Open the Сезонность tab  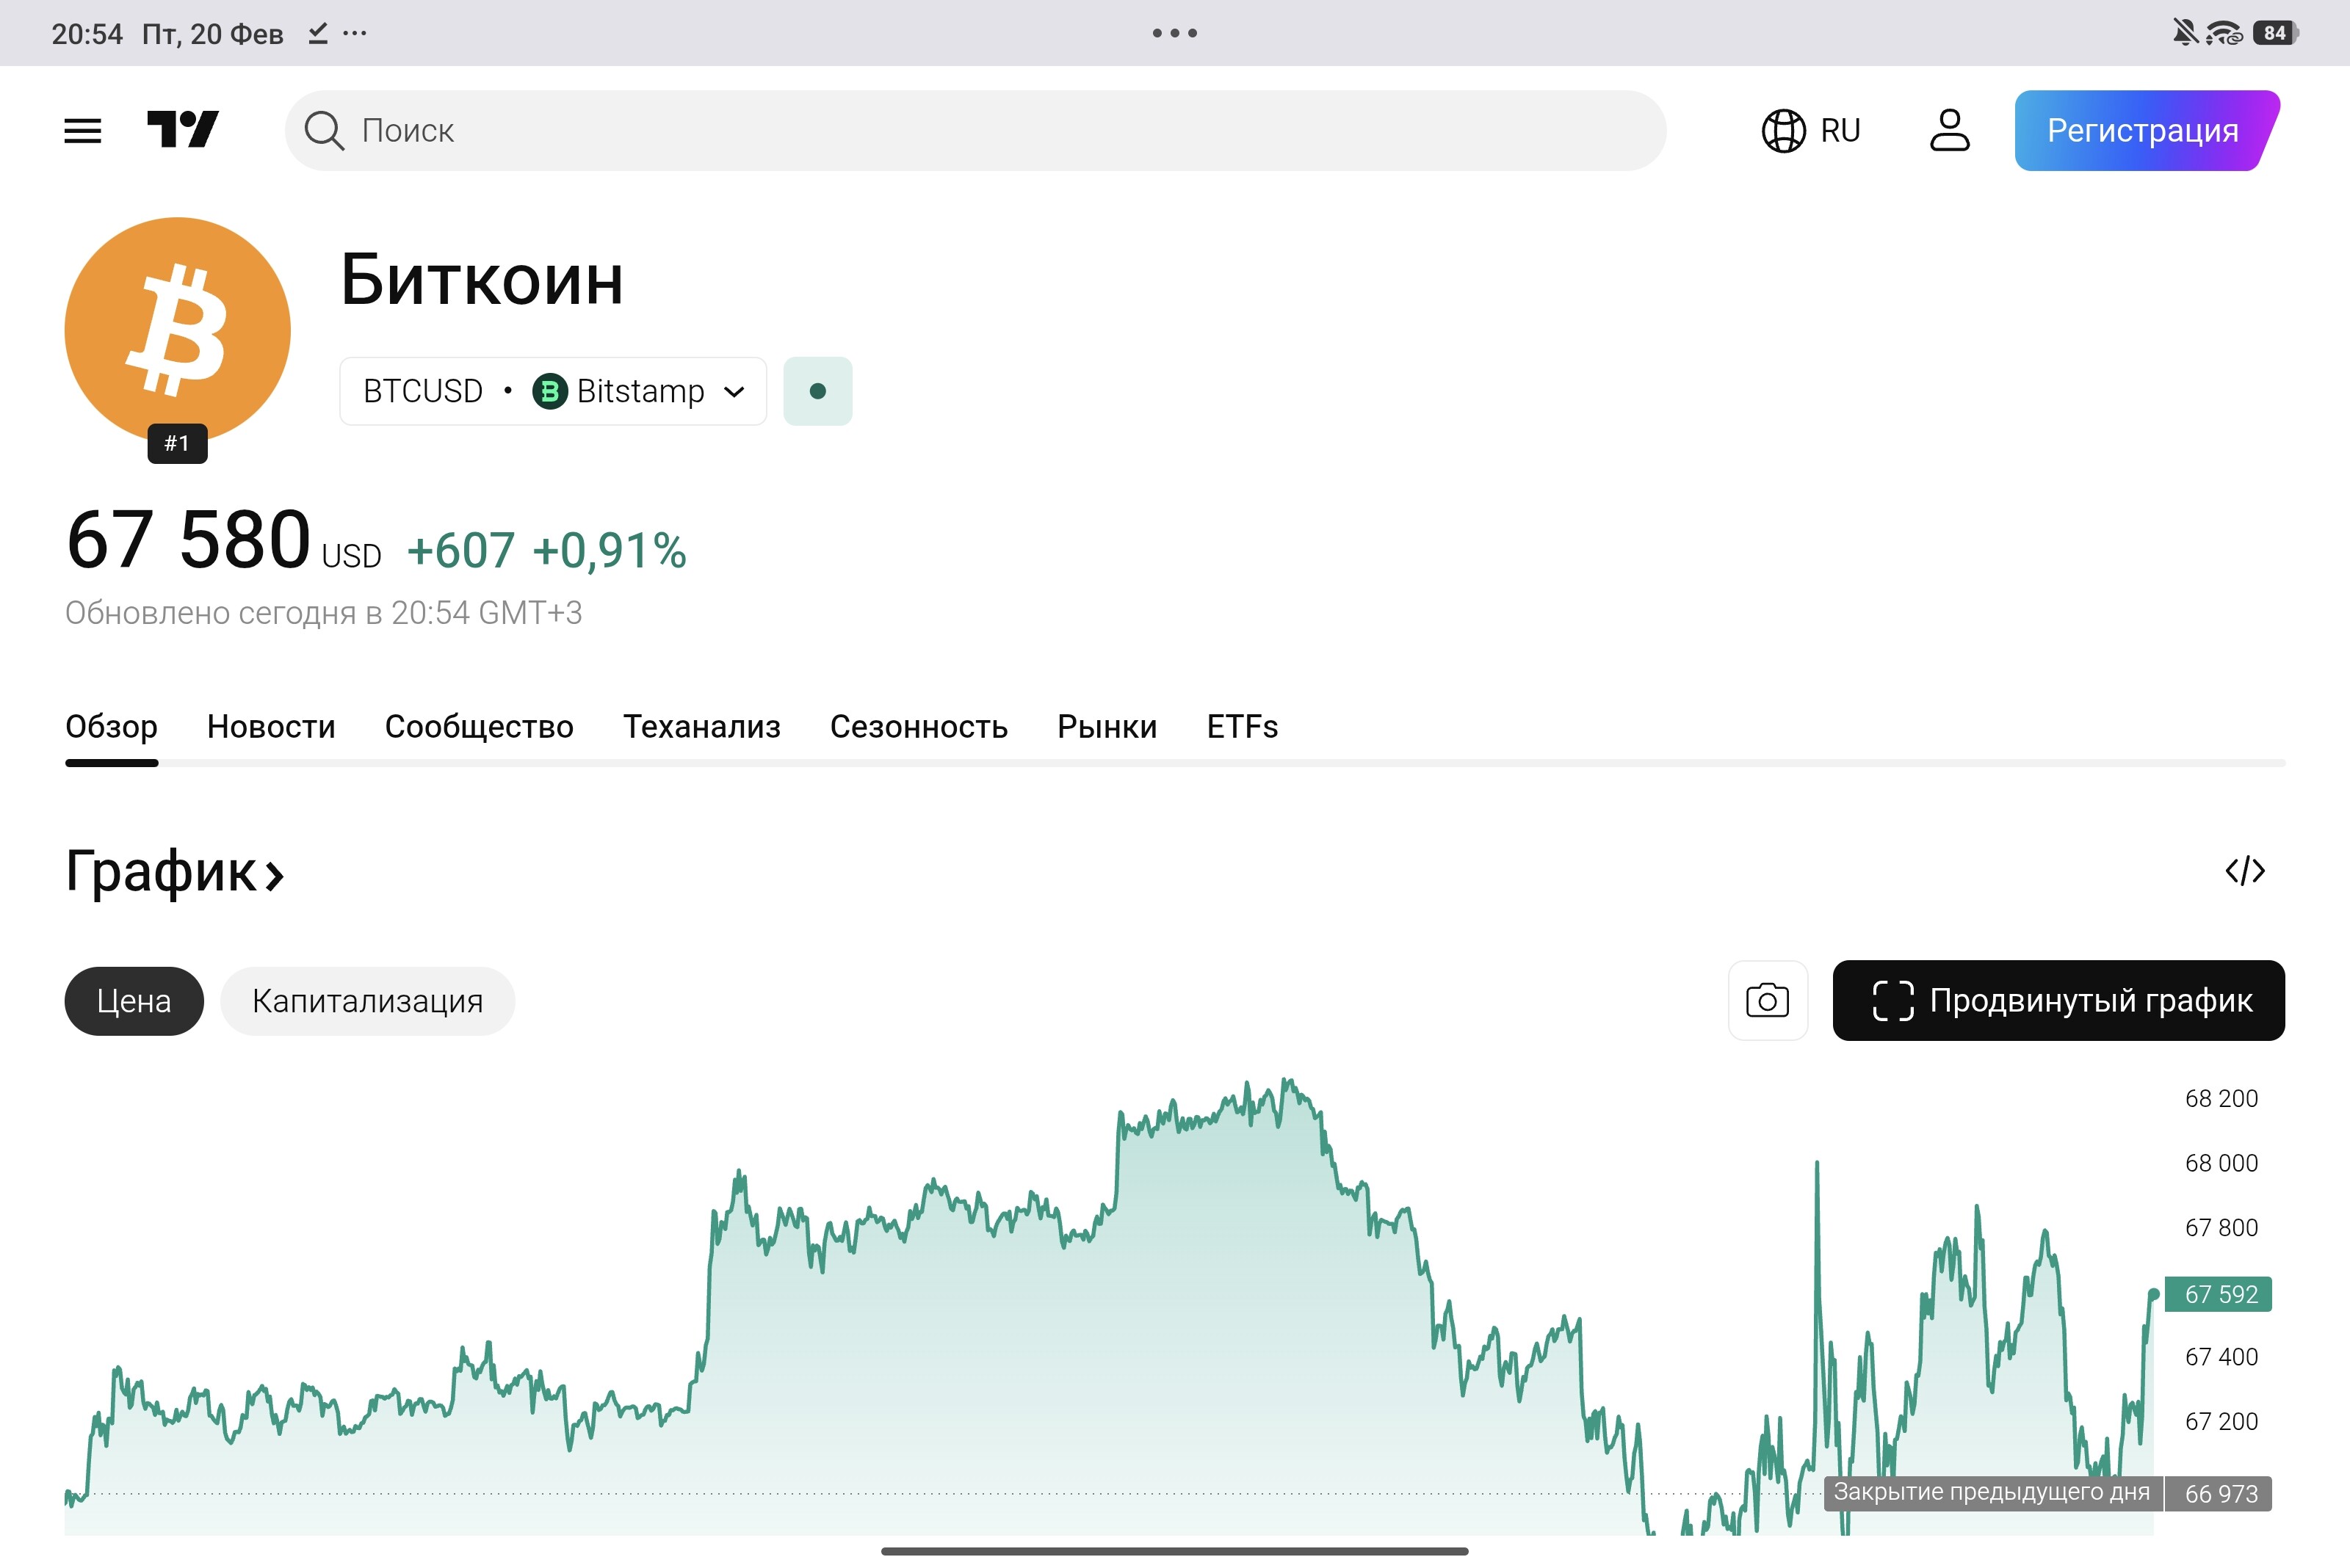click(919, 727)
